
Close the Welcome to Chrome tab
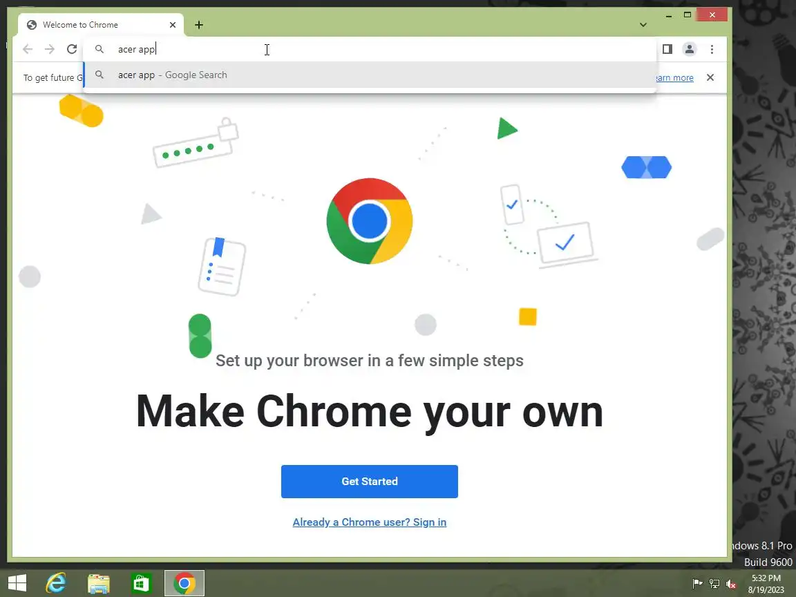[x=173, y=25]
